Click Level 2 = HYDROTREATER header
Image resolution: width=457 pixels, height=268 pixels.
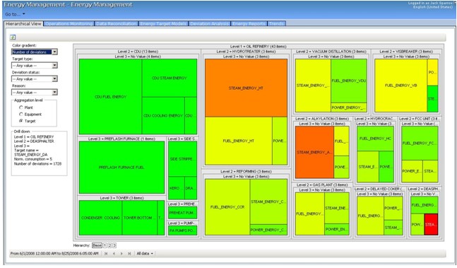pos(246,52)
